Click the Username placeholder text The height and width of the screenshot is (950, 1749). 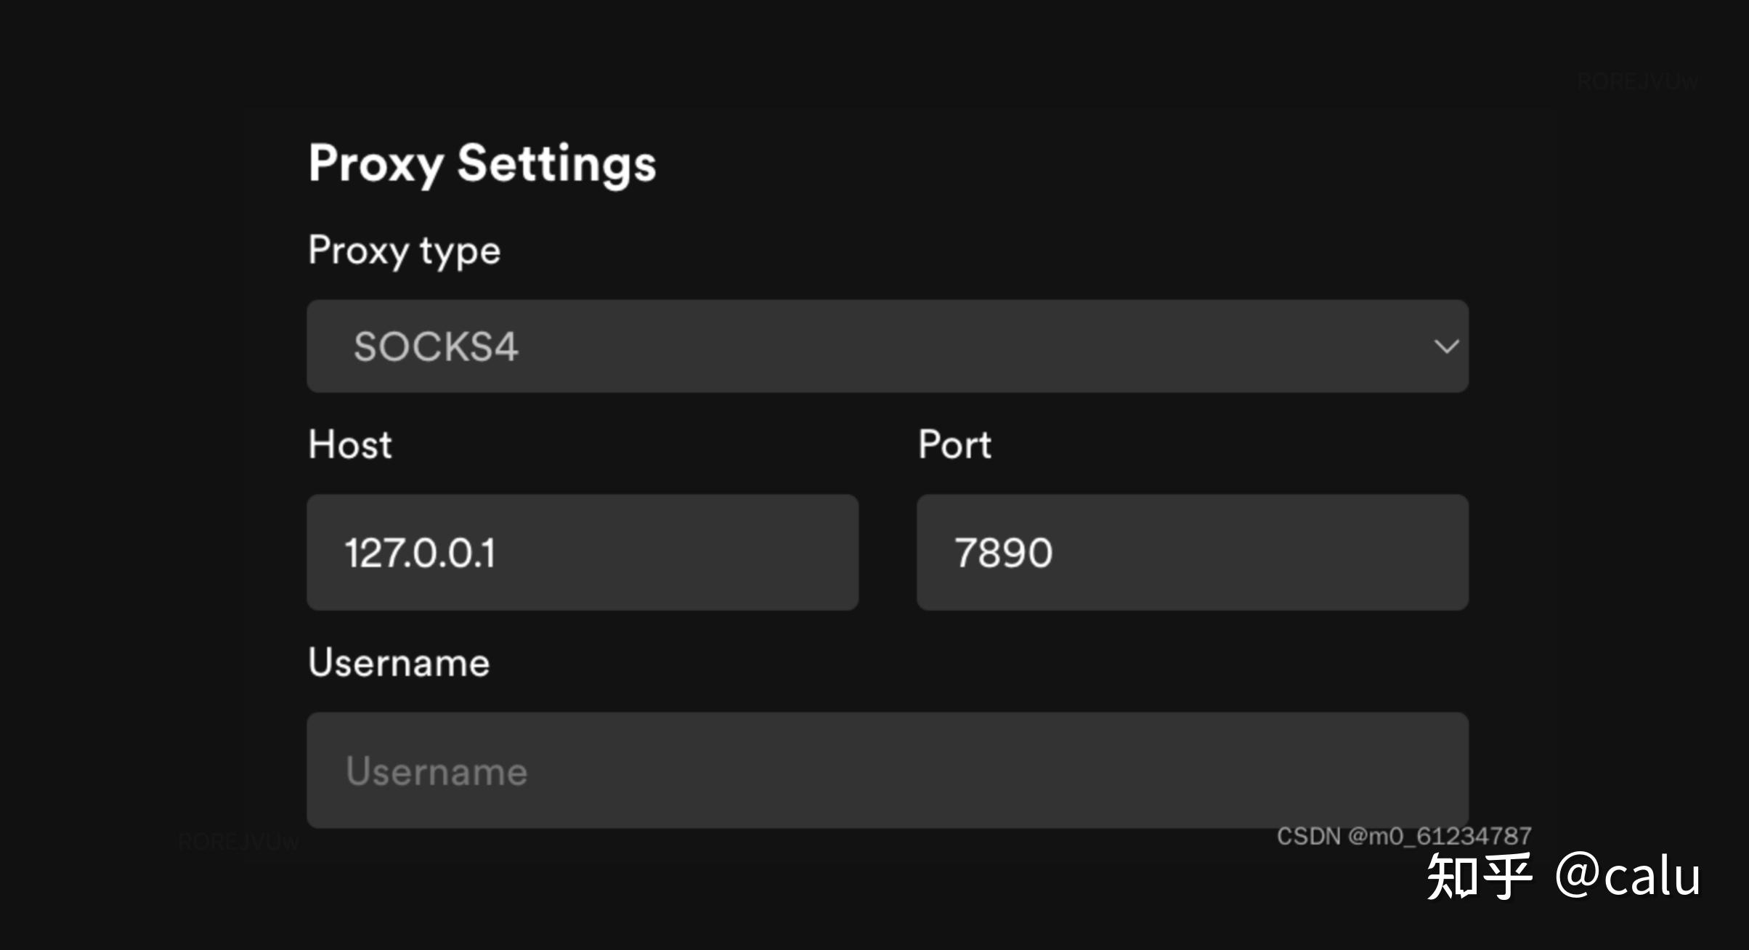437,771
